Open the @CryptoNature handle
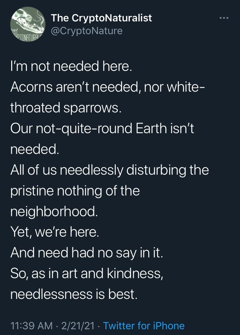 point(87,31)
